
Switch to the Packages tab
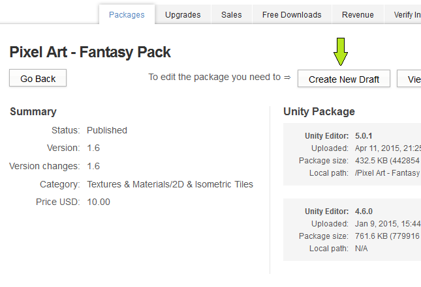[127, 14]
